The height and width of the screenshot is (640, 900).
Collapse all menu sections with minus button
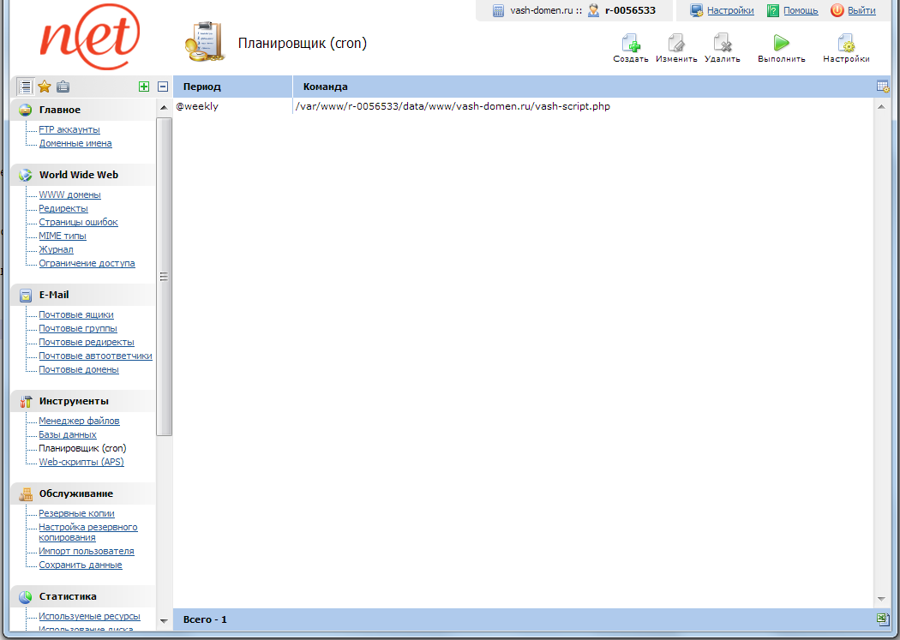pyautogui.click(x=163, y=87)
